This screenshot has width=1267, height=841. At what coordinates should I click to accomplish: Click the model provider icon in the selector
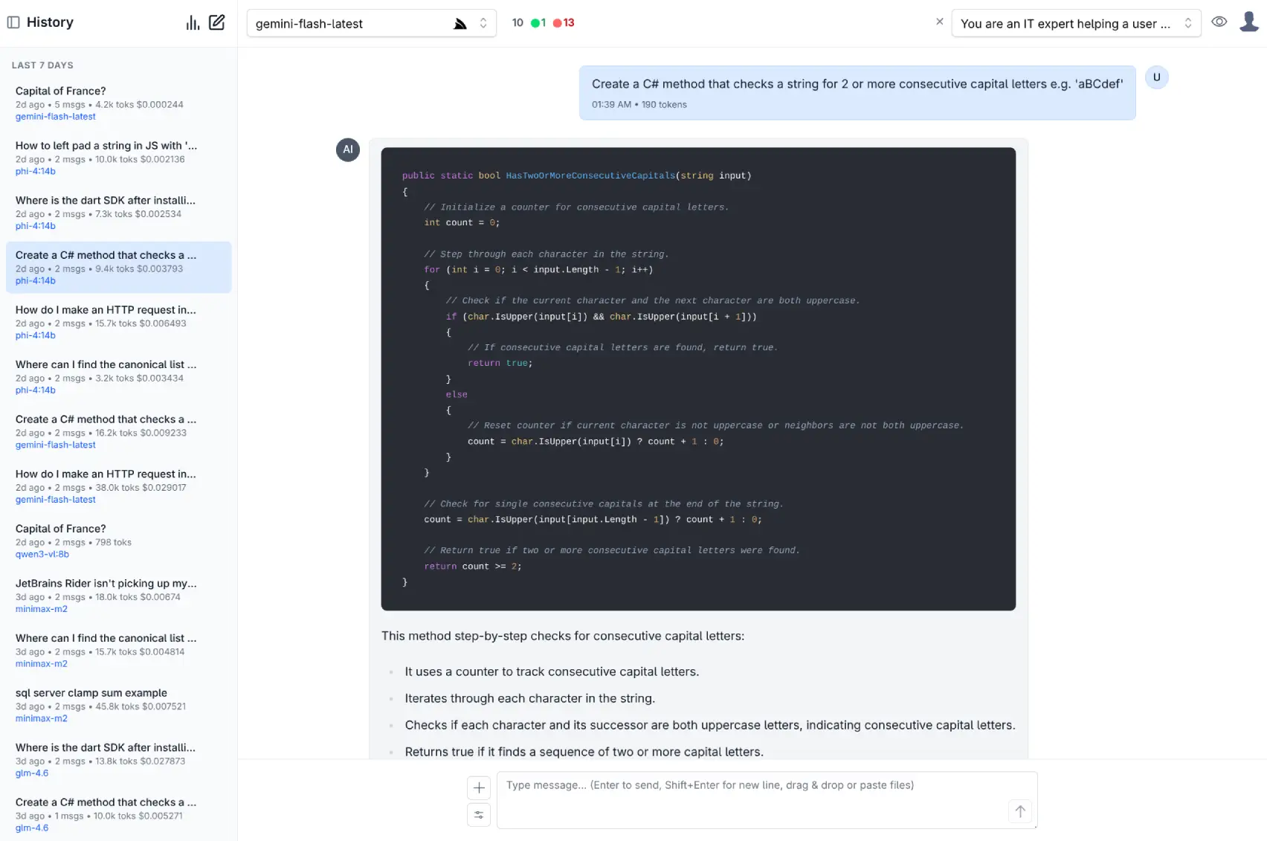460,23
